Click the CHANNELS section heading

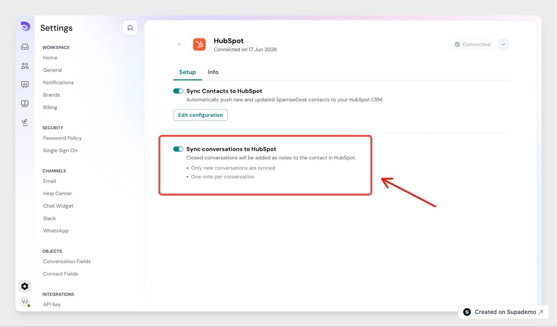click(x=54, y=171)
